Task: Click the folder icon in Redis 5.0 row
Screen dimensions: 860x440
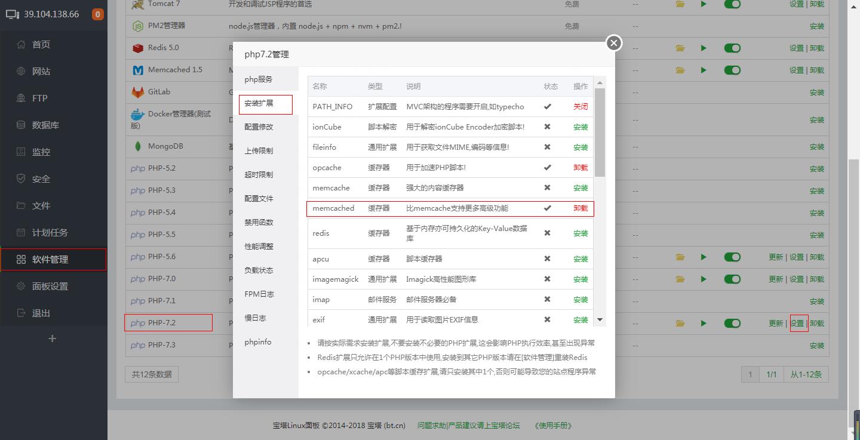Action: (x=680, y=48)
